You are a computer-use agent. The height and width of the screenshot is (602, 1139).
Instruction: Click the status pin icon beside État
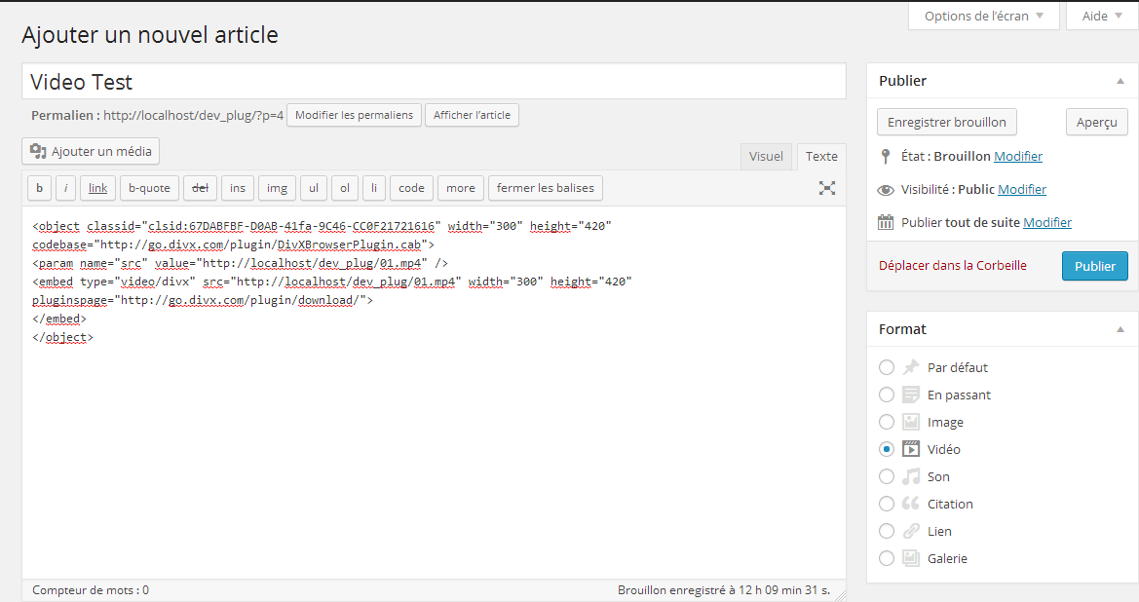[885, 156]
